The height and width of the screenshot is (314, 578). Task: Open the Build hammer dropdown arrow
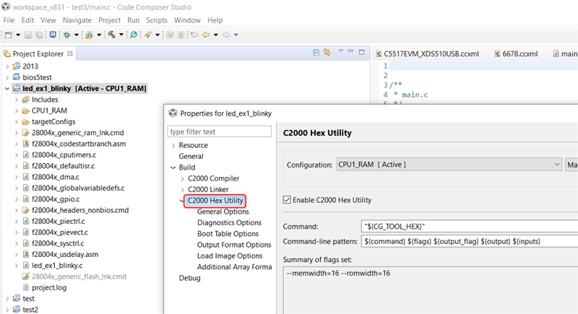pyautogui.click(x=121, y=35)
